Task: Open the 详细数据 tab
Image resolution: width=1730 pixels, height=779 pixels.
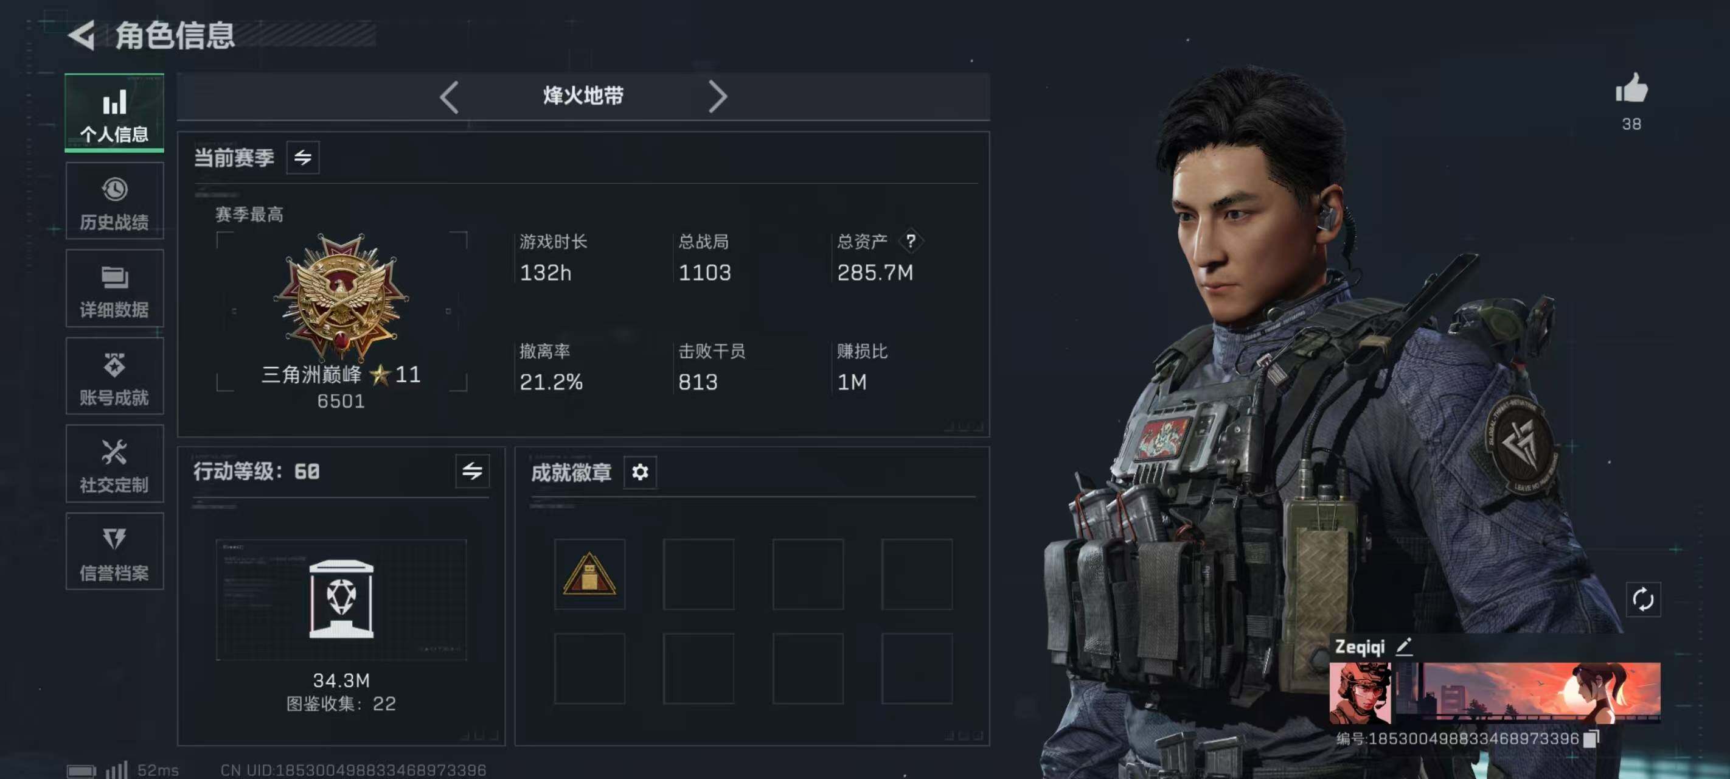Action: (114, 288)
